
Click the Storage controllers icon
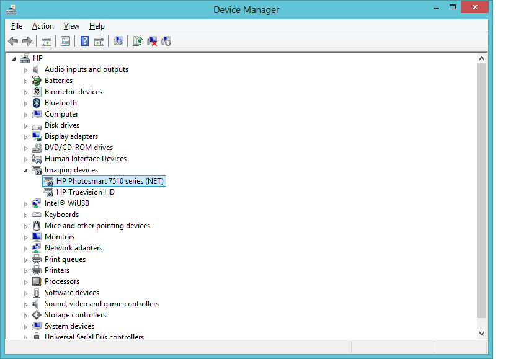pyautogui.click(x=37, y=315)
